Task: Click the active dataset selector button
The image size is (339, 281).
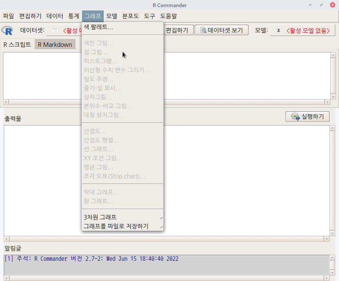Action: click(65, 30)
